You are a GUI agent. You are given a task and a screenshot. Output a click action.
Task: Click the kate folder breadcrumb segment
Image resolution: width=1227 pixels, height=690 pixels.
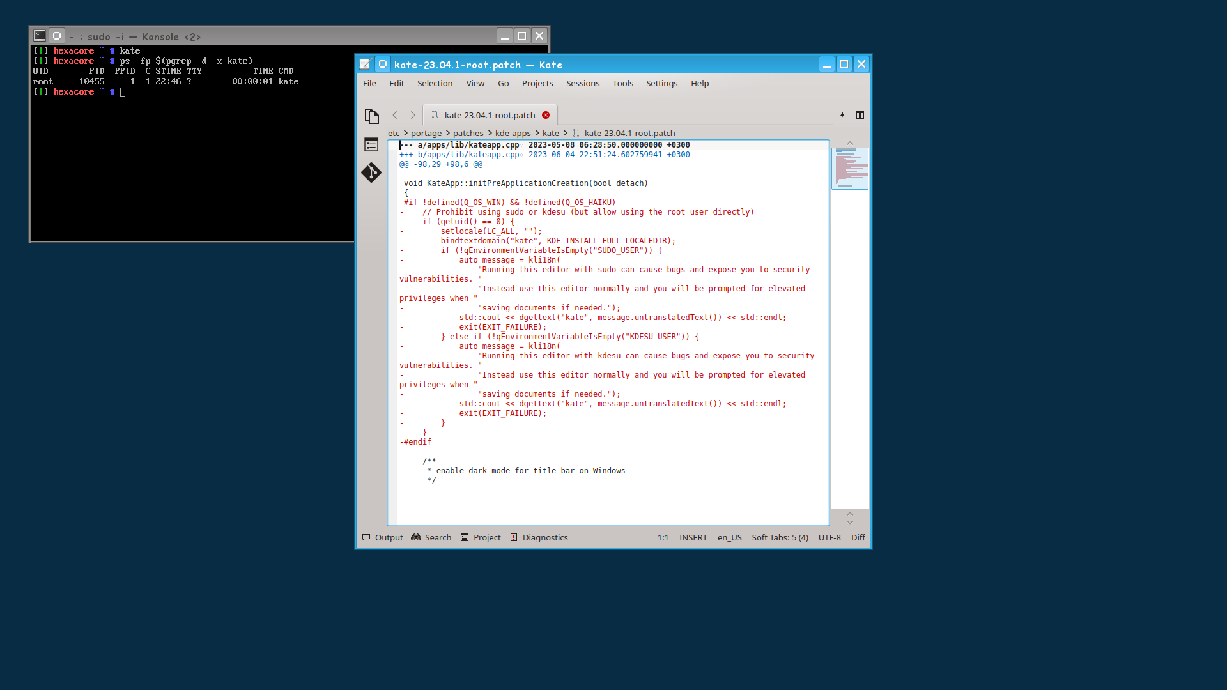click(551, 133)
